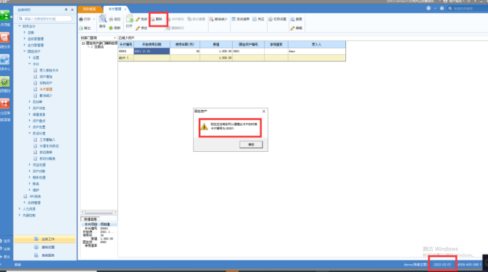Click the 批改 pencil icon

138,20
